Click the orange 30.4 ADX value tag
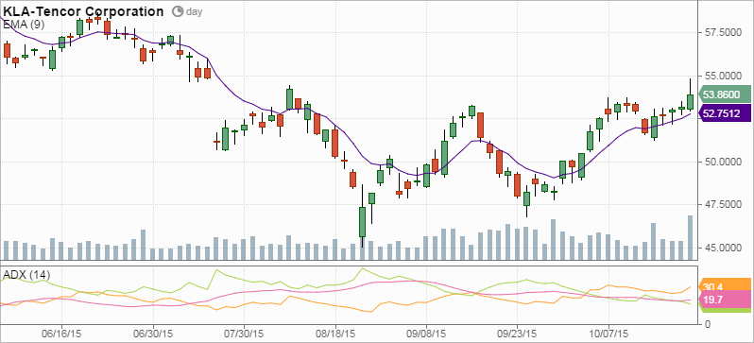The width and height of the screenshot is (754, 343). click(724, 285)
